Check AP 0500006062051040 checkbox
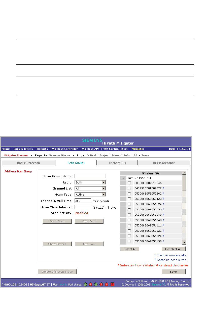Image resolution: width=206 pixels, height=330 pixels. click(x=129, y=215)
